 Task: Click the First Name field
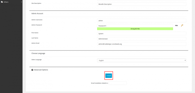click(142, 33)
